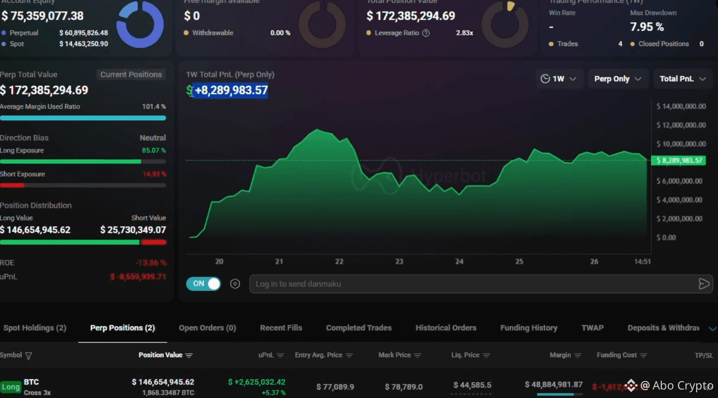This screenshot has width=718, height=398.
Task: Click BTC margin $48,884,981.87
Action: [554, 384]
